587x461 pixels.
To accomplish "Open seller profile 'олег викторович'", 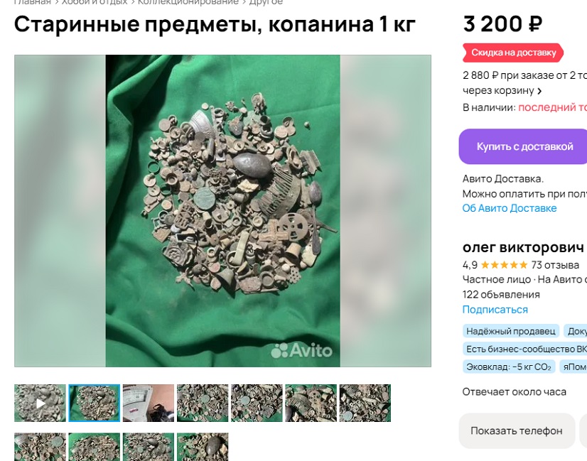I will click(523, 247).
